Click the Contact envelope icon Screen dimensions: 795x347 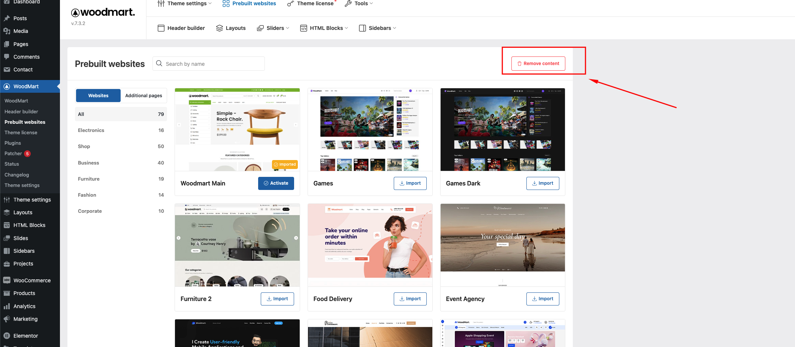tap(7, 70)
